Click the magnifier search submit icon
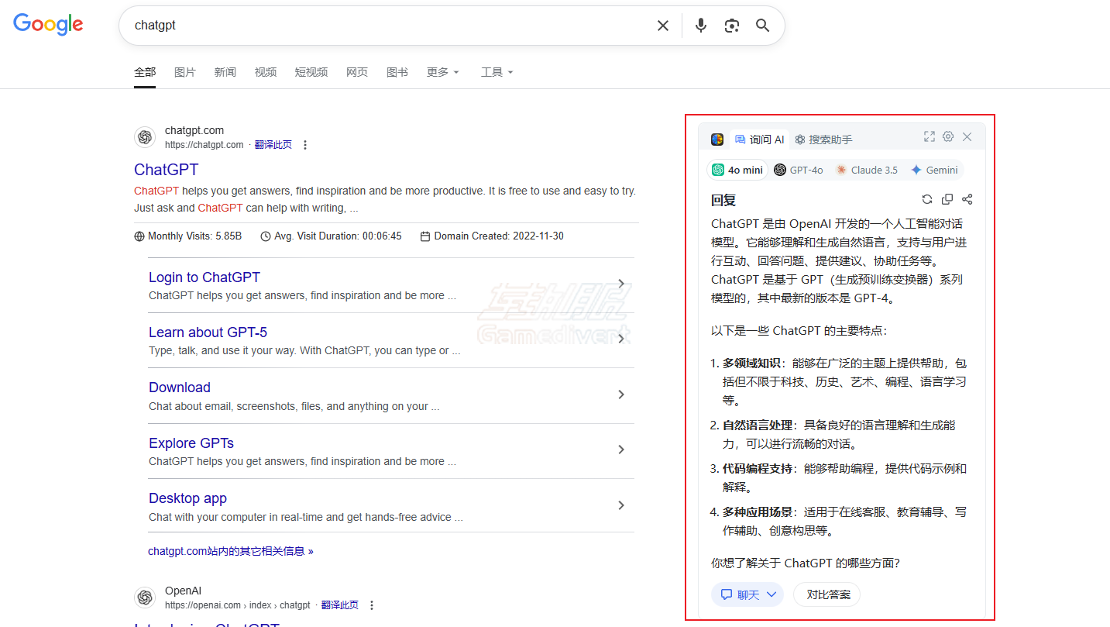This screenshot has width=1110, height=627. tap(763, 26)
